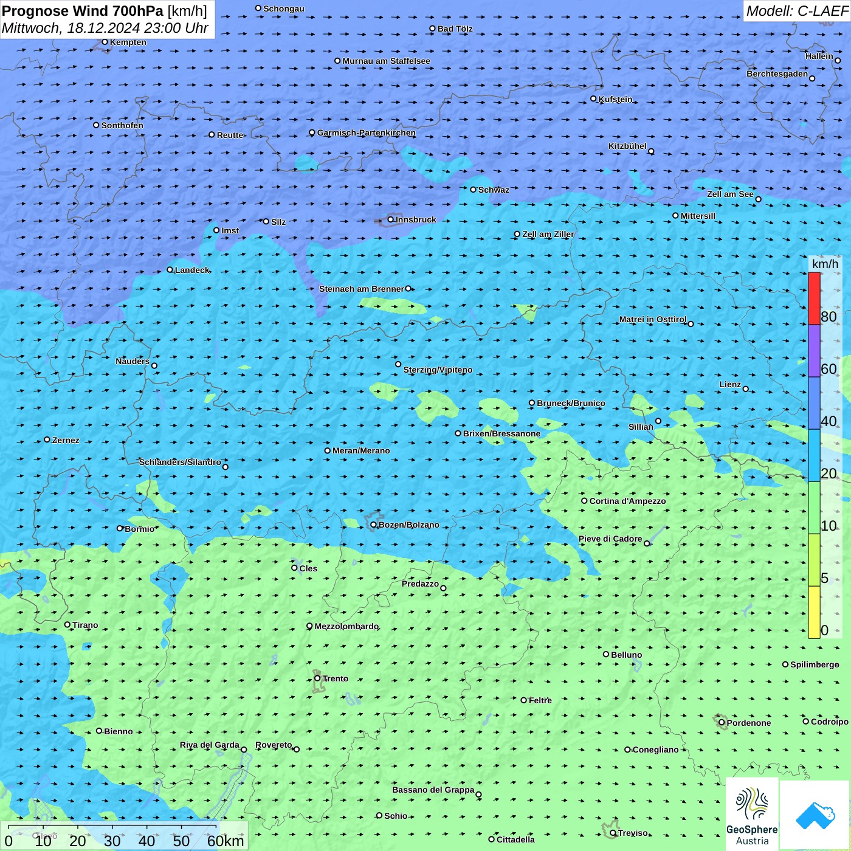Click the 'Zernez' label
Screen dimensions: 851x851
pos(66,440)
